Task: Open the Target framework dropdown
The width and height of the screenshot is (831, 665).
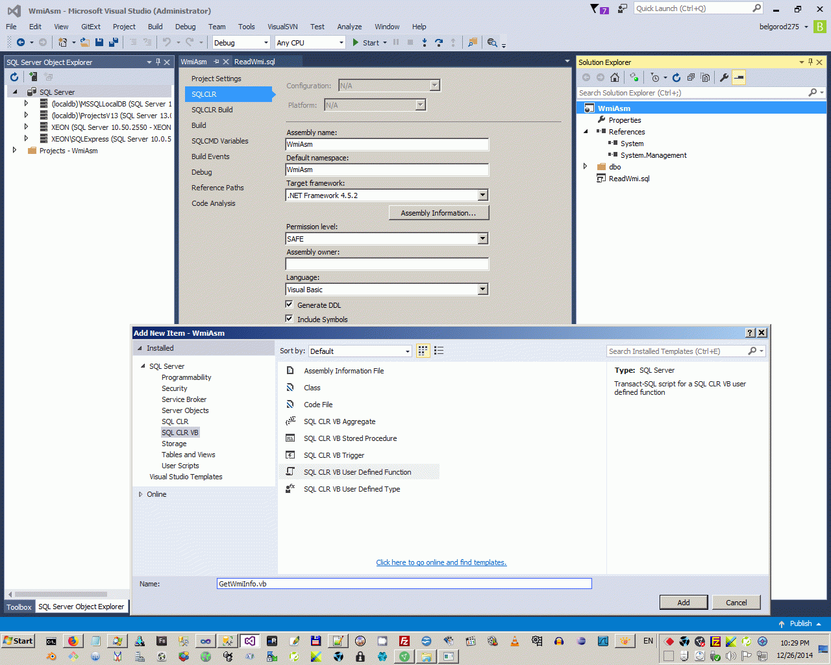Action: pos(482,195)
